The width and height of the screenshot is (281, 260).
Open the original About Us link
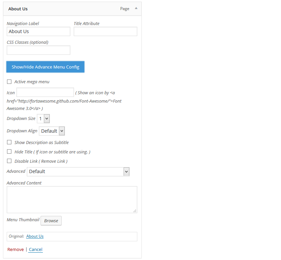pyautogui.click(x=35, y=236)
